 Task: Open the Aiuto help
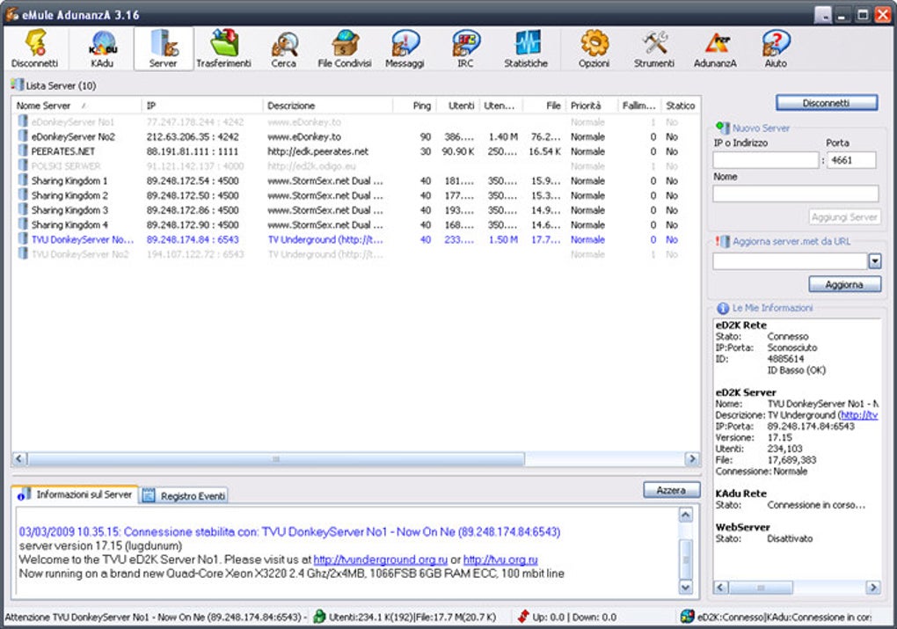coord(776,48)
